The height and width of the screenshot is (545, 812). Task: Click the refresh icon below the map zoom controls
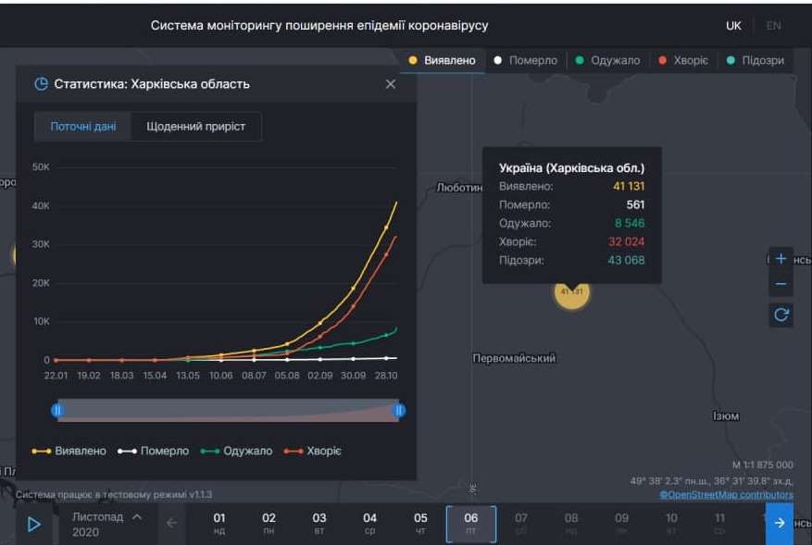point(781,315)
